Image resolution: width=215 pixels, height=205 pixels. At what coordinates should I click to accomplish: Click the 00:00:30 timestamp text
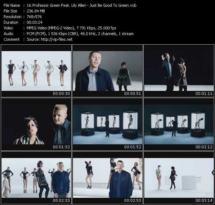click(61, 93)
